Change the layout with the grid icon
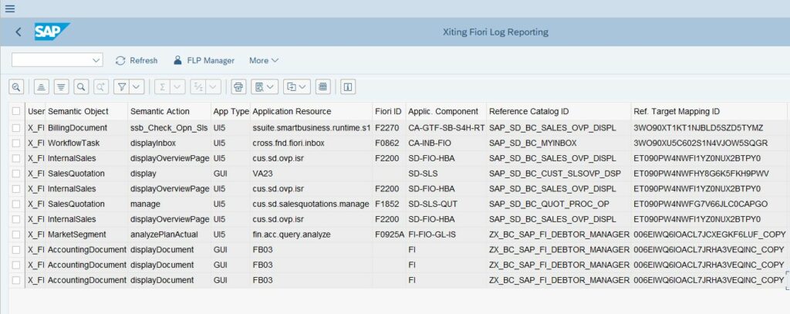This screenshot has height=314, width=790. pos(323,86)
